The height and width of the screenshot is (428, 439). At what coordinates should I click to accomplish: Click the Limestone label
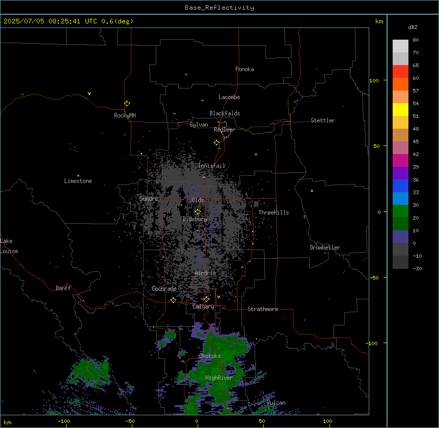[78, 181]
